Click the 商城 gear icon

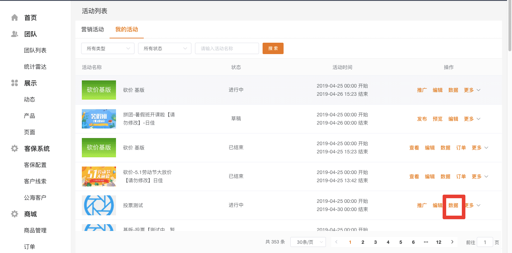point(15,214)
